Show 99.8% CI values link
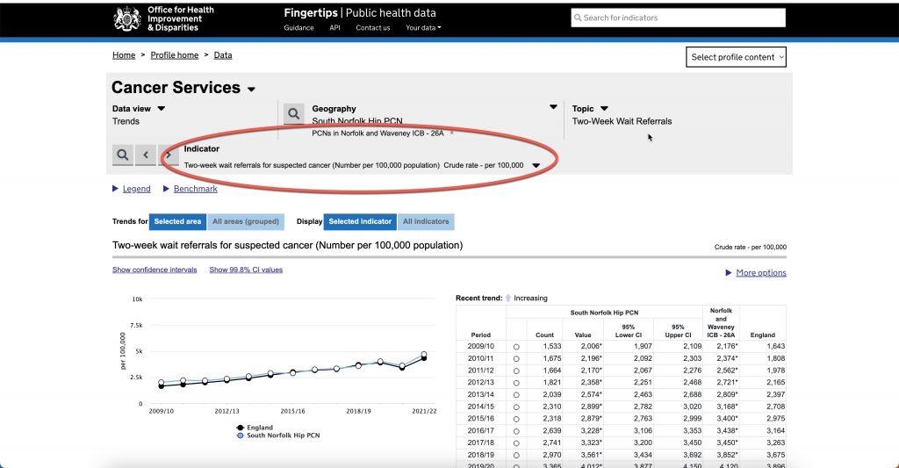Image resolution: width=899 pixels, height=468 pixels. click(246, 270)
